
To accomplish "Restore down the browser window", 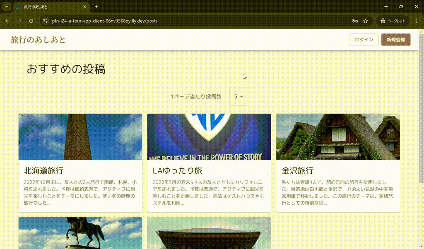I will [401, 7].
